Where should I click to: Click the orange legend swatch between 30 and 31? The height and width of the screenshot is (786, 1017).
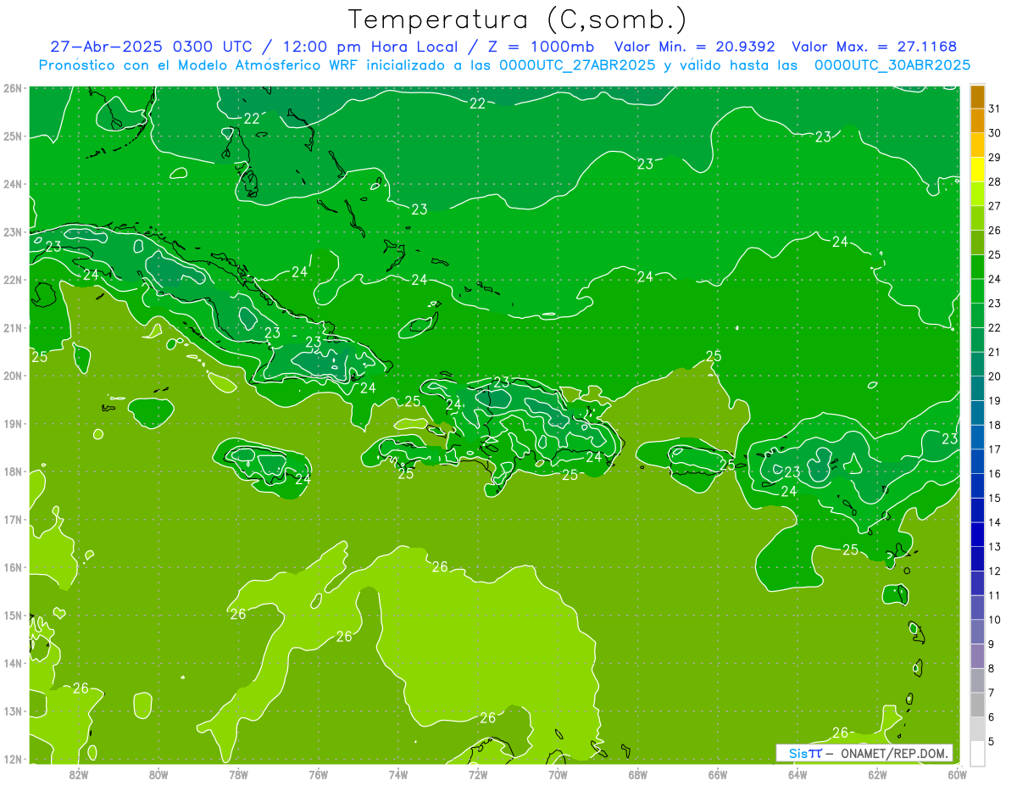click(977, 120)
